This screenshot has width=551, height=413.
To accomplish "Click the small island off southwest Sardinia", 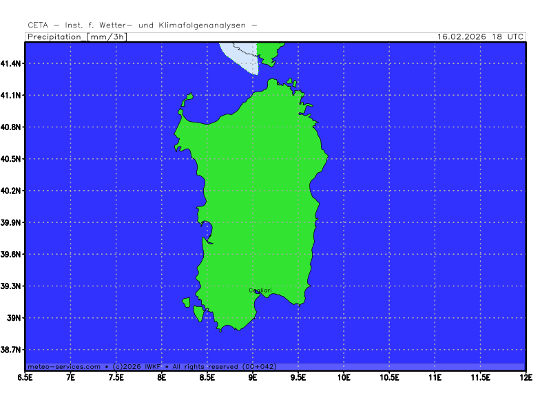I will pos(186,302).
